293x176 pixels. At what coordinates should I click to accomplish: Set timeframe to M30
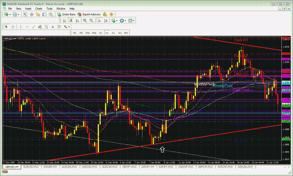coord(94,33)
